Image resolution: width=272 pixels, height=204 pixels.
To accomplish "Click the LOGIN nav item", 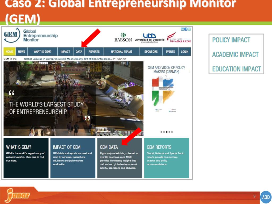I will point(185,52).
